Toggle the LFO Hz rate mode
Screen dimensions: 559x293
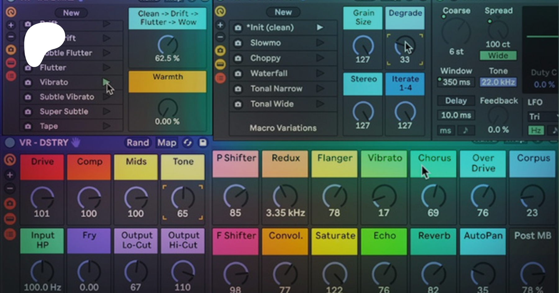(536, 131)
